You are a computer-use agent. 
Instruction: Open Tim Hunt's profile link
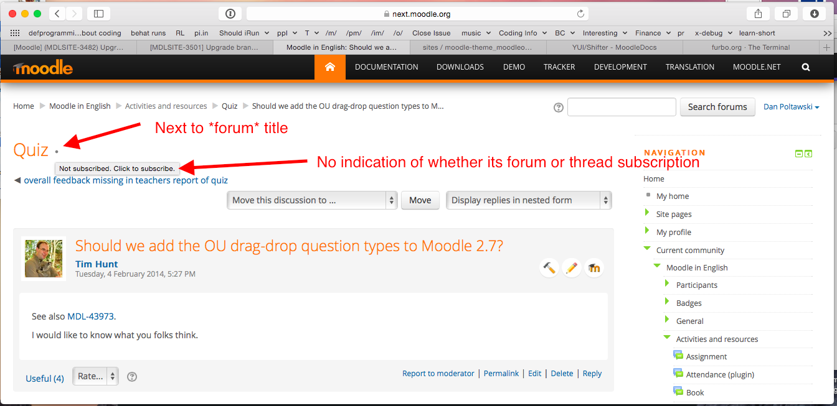tap(97, 264)
